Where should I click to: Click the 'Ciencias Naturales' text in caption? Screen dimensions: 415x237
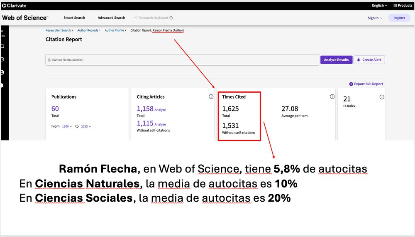pyautogui.click(x=87, y=184)
